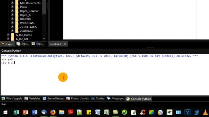
Task: Select the Console Python bottom tab
Action: coord(138,99)
